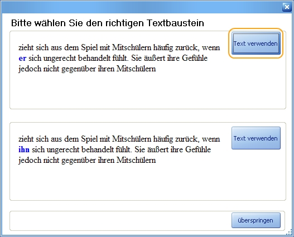Close the Textbaustein dialog with the X icon
This screenshot has height=237, width=294.
tap(287, 7)
